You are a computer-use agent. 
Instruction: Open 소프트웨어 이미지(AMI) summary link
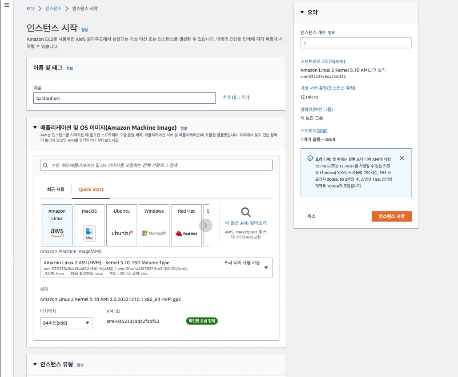coord(322,61)
